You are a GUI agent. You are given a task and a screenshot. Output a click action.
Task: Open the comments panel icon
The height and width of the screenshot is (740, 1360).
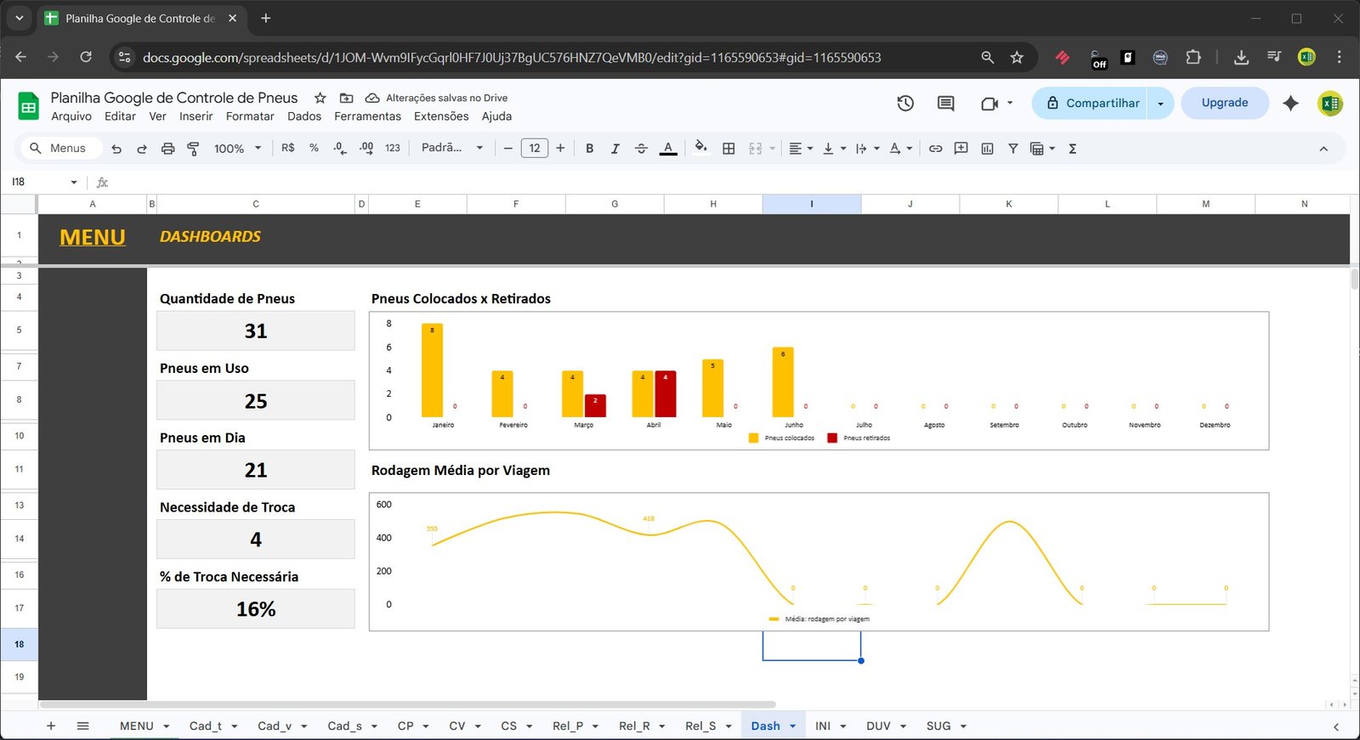click(x=945, y=104)
